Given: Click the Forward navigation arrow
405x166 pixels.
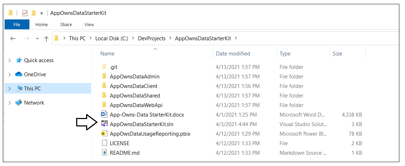Looking at the screenshot, I should [27, 38].
